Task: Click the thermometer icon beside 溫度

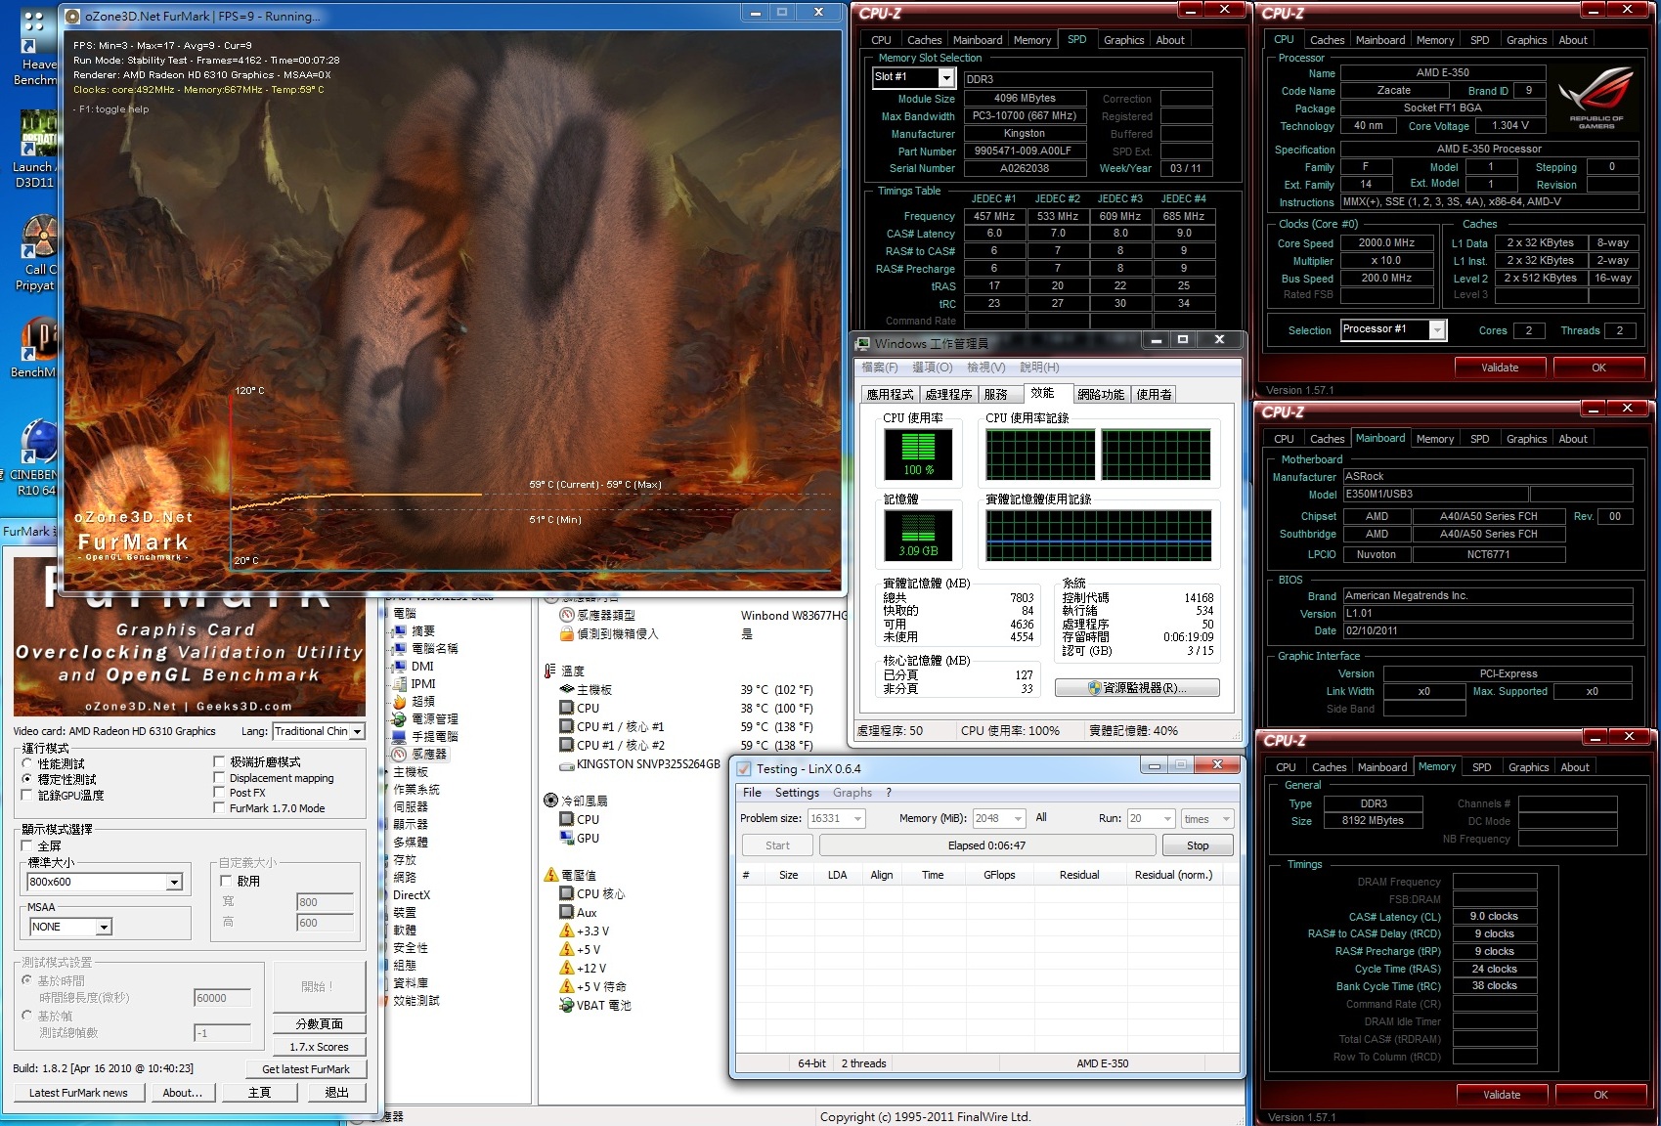Action: click(x=550, y=671)
